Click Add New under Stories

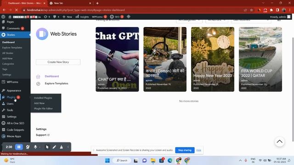(x=7, y=59)
